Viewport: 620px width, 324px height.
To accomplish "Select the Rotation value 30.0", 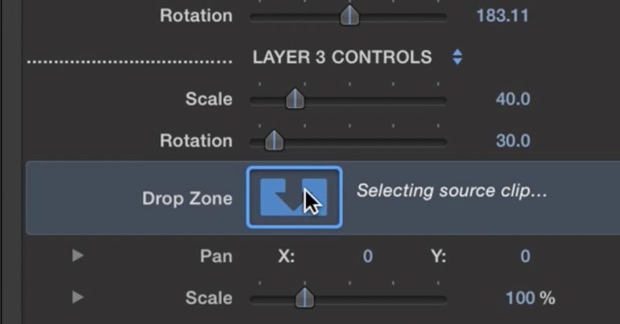I will [x=513, y=141].
